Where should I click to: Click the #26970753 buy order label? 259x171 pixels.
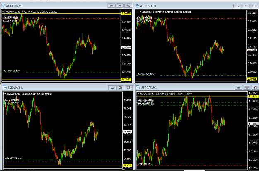coord(13,159)
